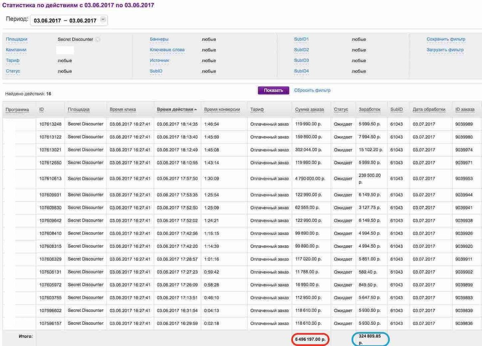482x346 pixels.
Task: Remove the Secret Discounter filter tag icon
Action: coord(97,39)
